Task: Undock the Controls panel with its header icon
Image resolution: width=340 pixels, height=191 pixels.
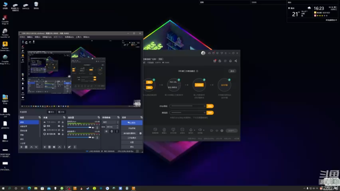Action: tap(142, 118)
